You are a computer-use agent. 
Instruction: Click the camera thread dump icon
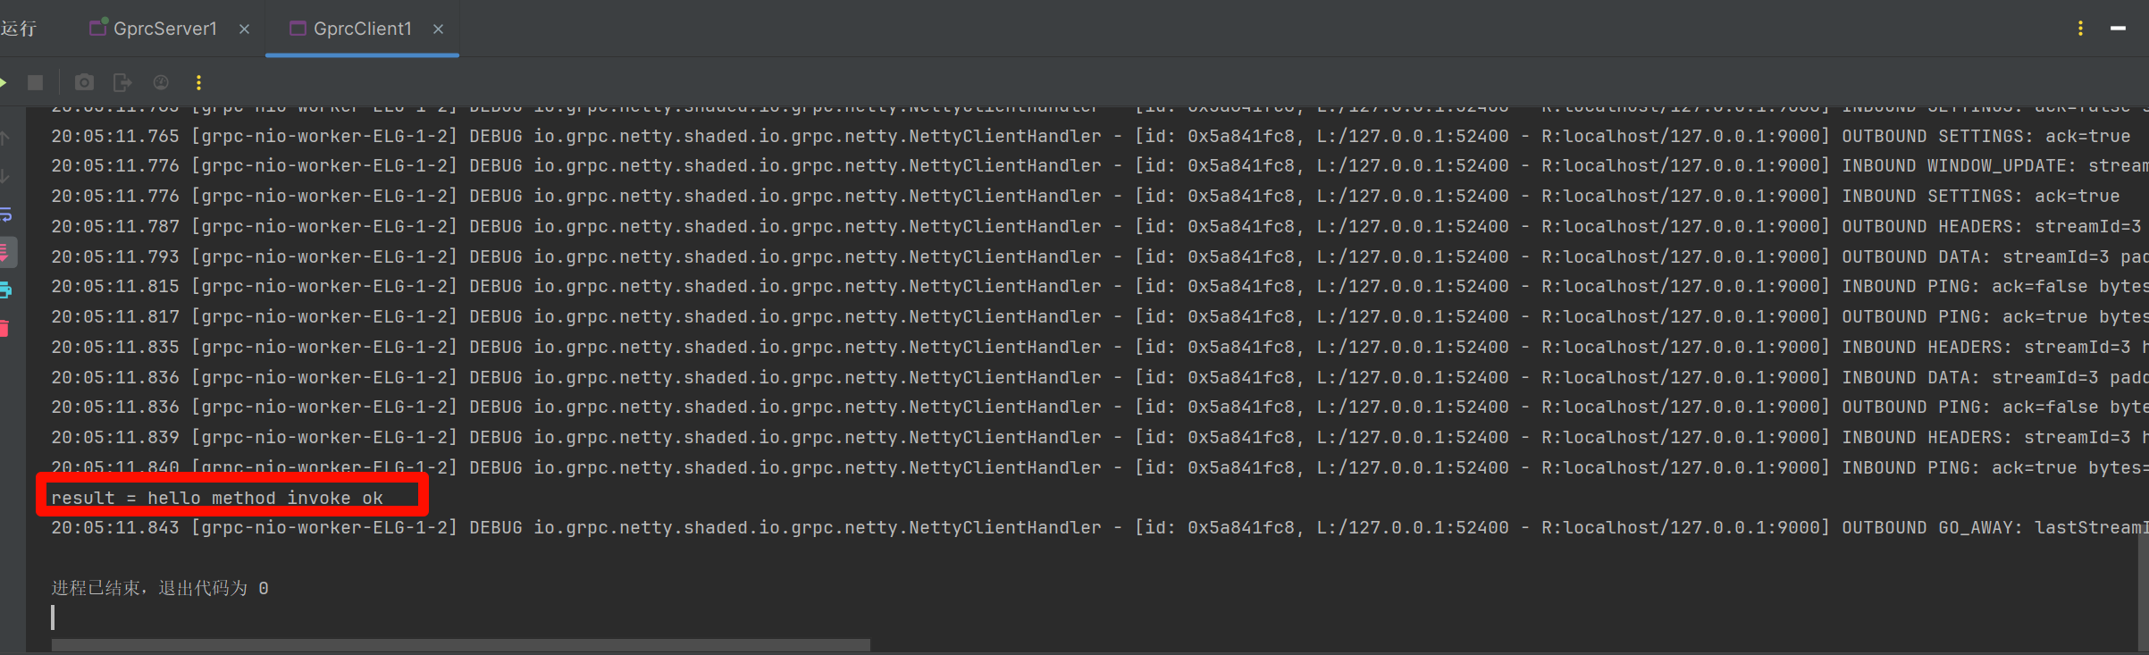(84, 83)
